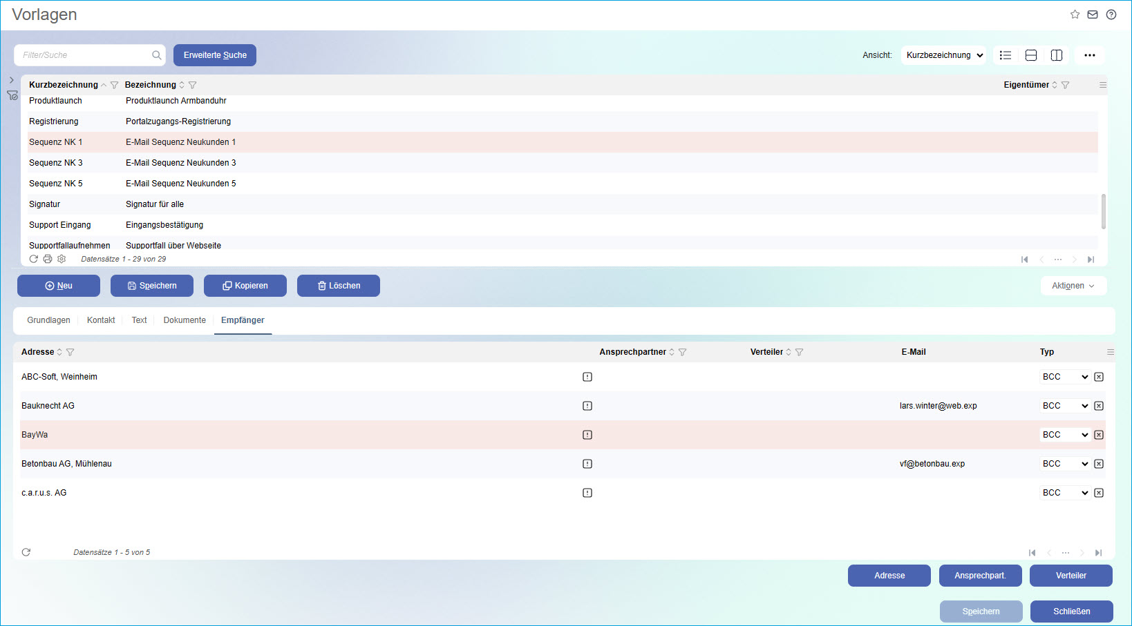
Task: Open Typ dropdown for Bauknecht AG
Action: point(1065,406)
